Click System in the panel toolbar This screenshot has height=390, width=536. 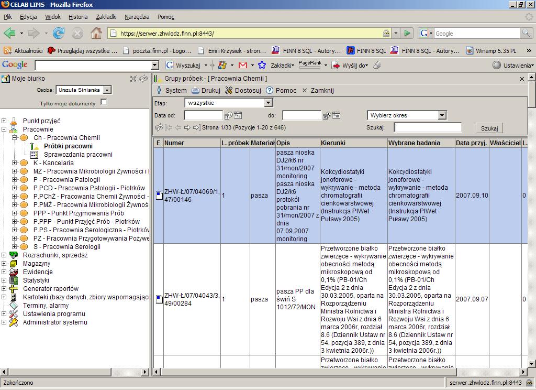tap(172, 90)
